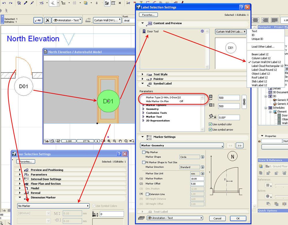288x225 pixels.
Task: Collapse the Symbol Label section
Action: [142, 84]
